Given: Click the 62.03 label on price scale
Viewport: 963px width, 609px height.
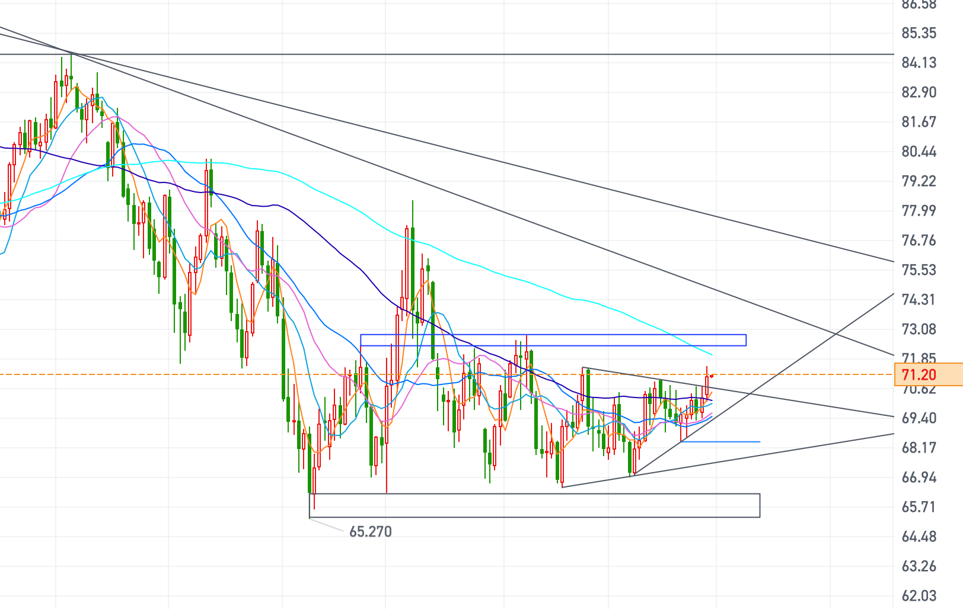Looking at the screenshot, I should tap(919, 596).
